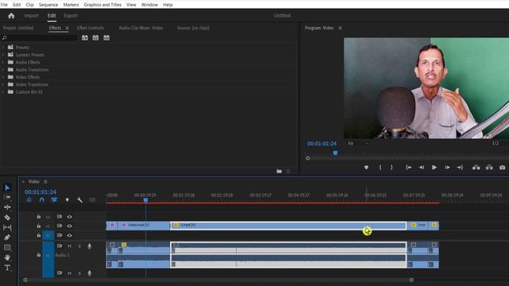Click Mark In bracket button
The image size is (509, 286).
(x=380, y=168)
